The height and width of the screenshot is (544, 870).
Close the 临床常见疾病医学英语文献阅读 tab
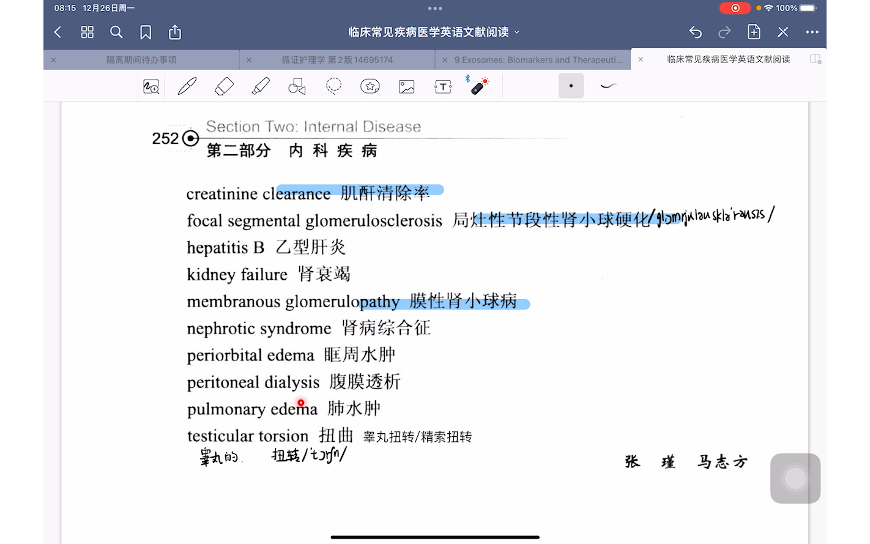pyautogui.click(x=641, y=59)
